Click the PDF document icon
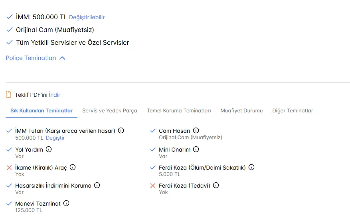The width and height of the screenshot is (350, 222). pyautogui.click(x=8, y=94)
